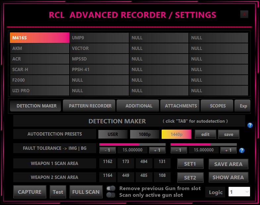
Task: Toggle Scan only active gun slot
Action: point(111,195)
